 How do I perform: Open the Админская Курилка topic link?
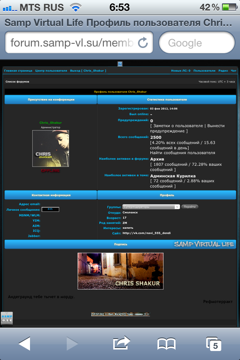point(173,176)
